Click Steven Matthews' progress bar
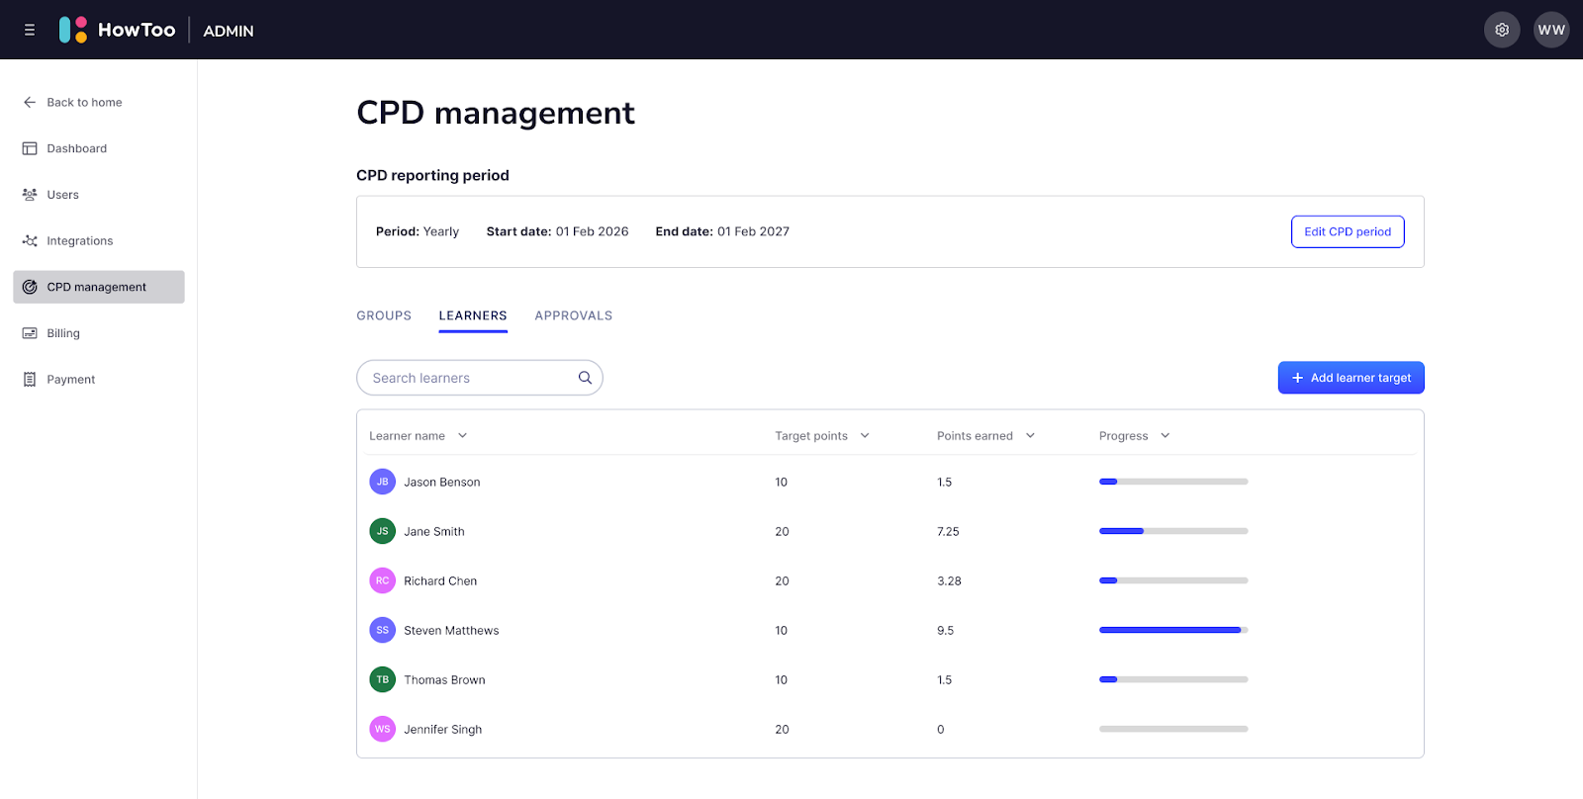 click(1172, 630)
